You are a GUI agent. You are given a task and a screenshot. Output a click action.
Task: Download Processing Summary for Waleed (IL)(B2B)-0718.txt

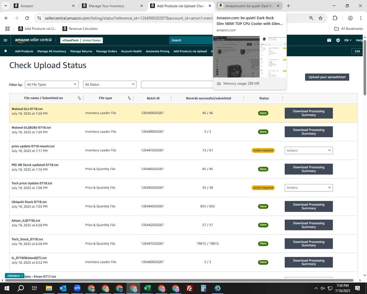tap(309, 132)
